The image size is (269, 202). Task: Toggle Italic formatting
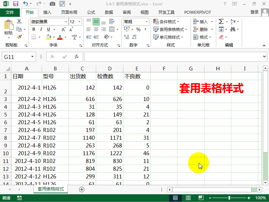(41, 29)
